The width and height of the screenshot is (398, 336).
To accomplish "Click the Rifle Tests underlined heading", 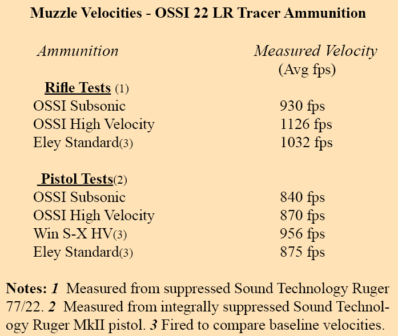I will (78, 88).
